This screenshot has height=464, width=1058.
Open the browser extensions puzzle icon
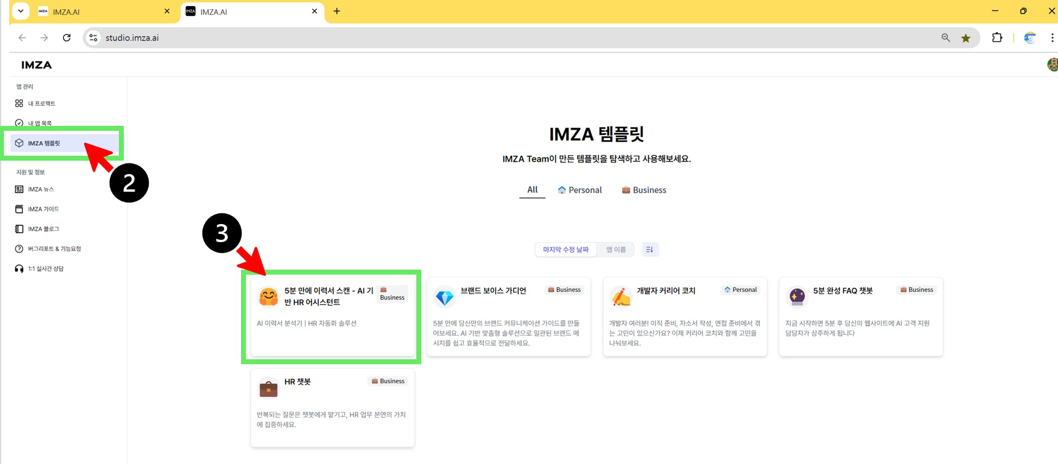(x=997, y=38)
